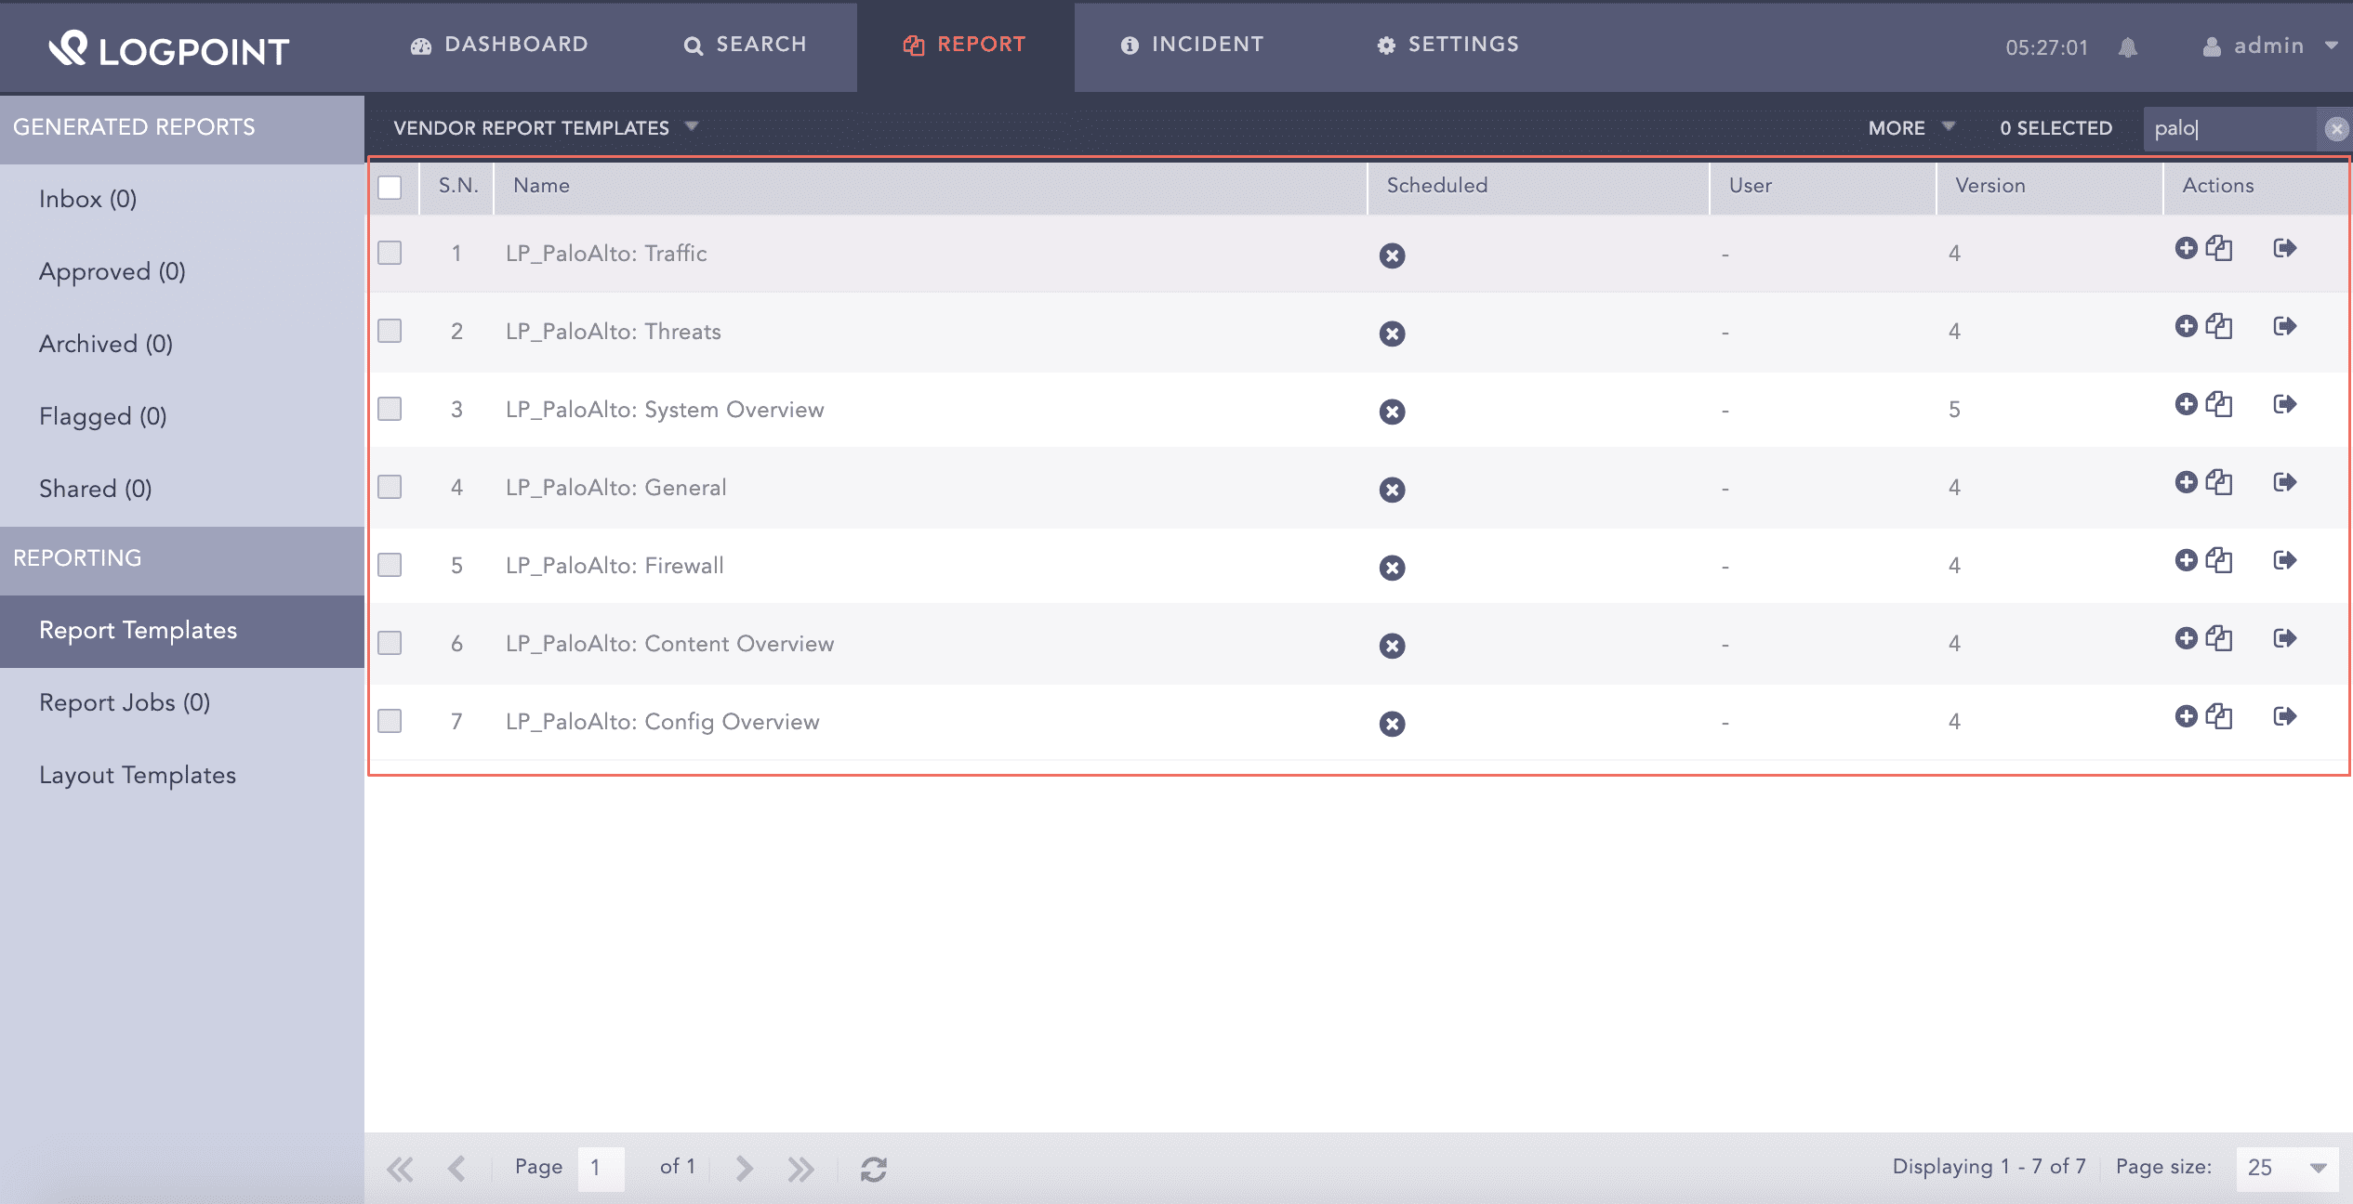Create a report from LP_PaloAlto: Traffic template

2187,248
